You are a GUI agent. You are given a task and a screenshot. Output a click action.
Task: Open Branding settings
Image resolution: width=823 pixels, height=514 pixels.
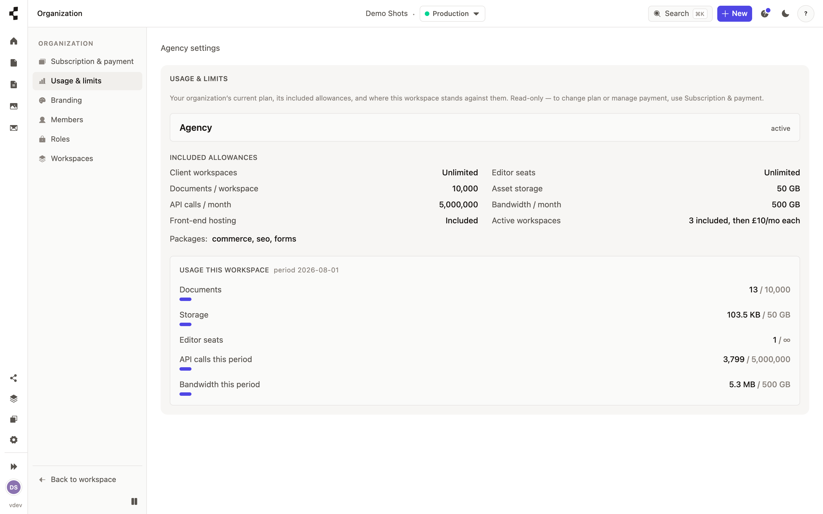coord(87,100)
